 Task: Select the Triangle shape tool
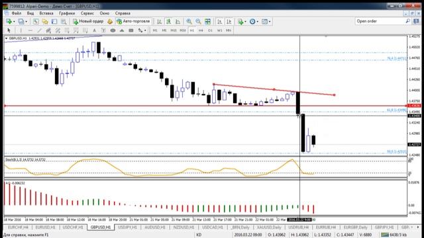pos(122,30)
